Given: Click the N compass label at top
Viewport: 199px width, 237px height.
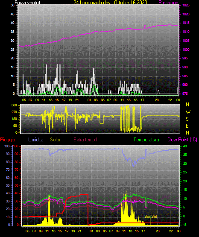Looking at the screenshot, I should [187, 105].
